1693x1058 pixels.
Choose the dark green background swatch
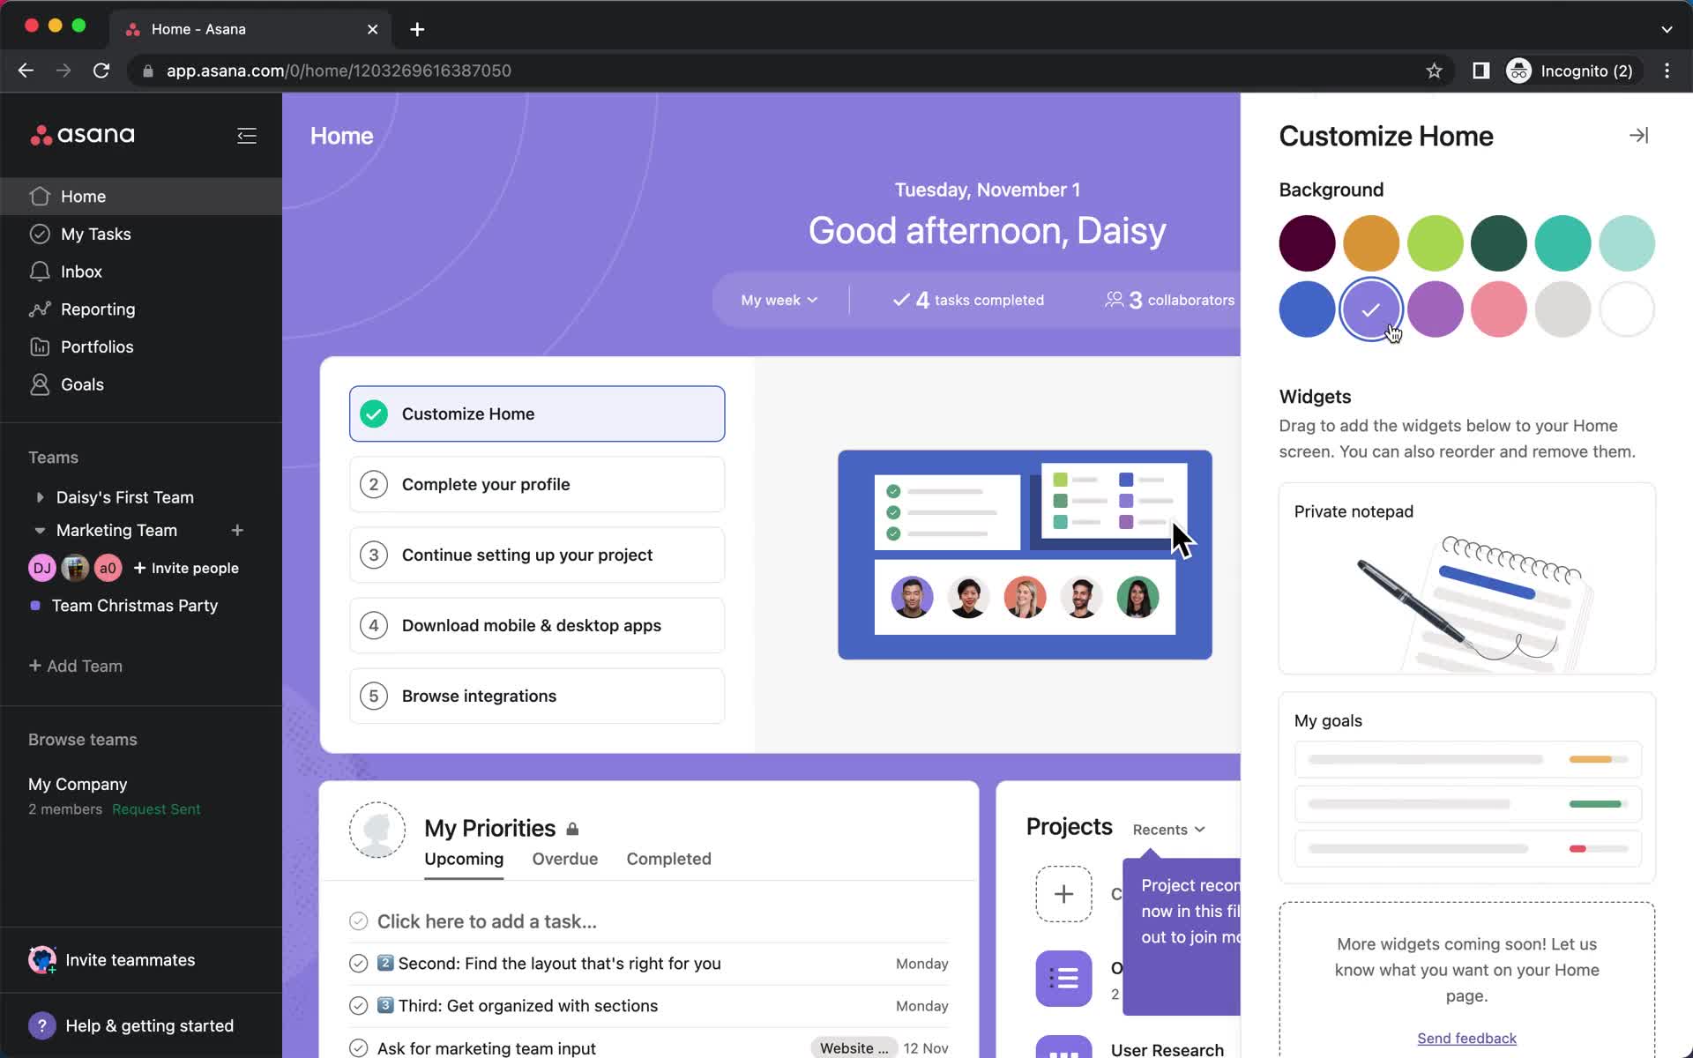tap(1499, 243)
